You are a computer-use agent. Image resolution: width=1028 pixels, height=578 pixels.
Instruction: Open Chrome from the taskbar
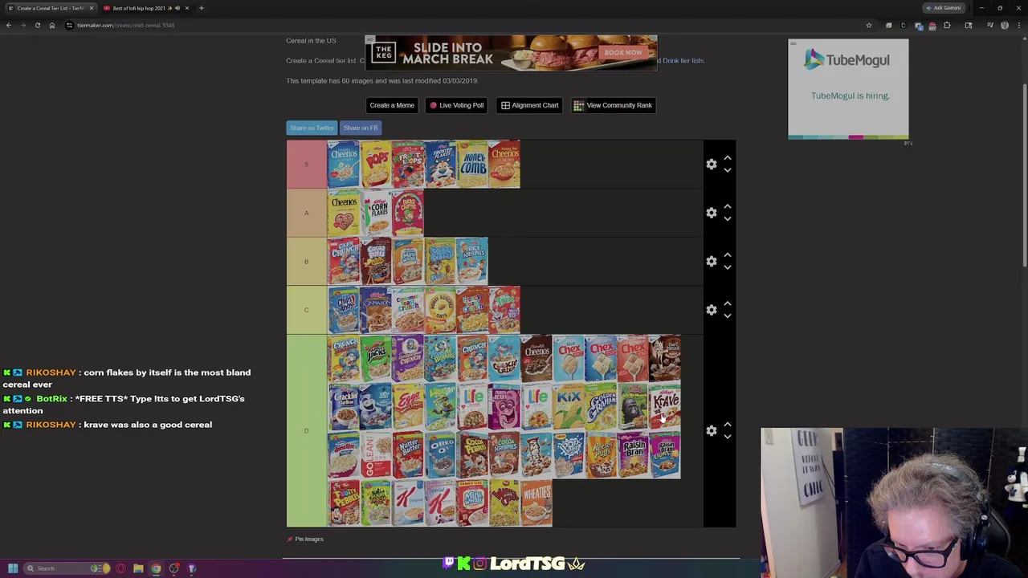(x=156, y=568)
